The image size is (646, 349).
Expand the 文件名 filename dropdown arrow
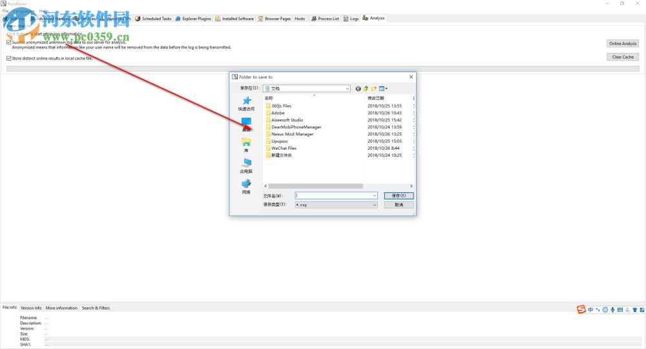point(375,195)
